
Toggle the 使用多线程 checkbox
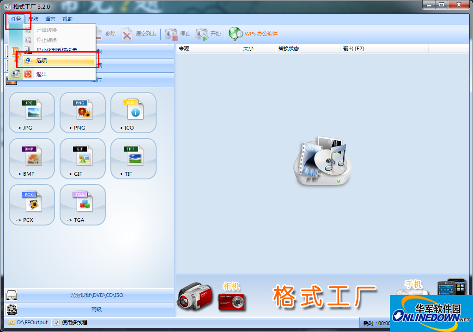click(57, 322)
